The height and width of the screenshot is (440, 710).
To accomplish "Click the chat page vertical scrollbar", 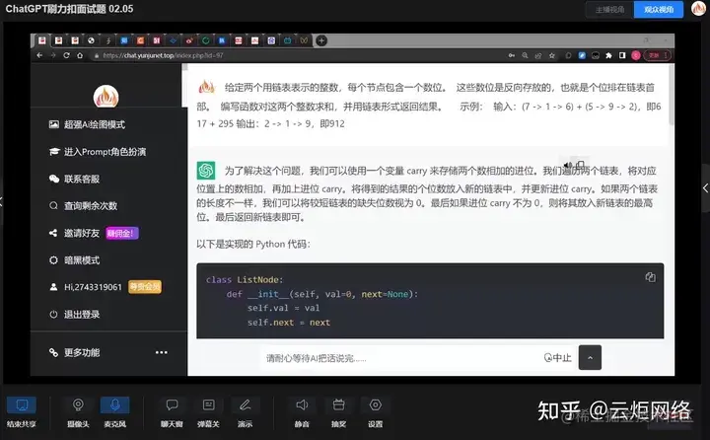I will pos(672,95).
